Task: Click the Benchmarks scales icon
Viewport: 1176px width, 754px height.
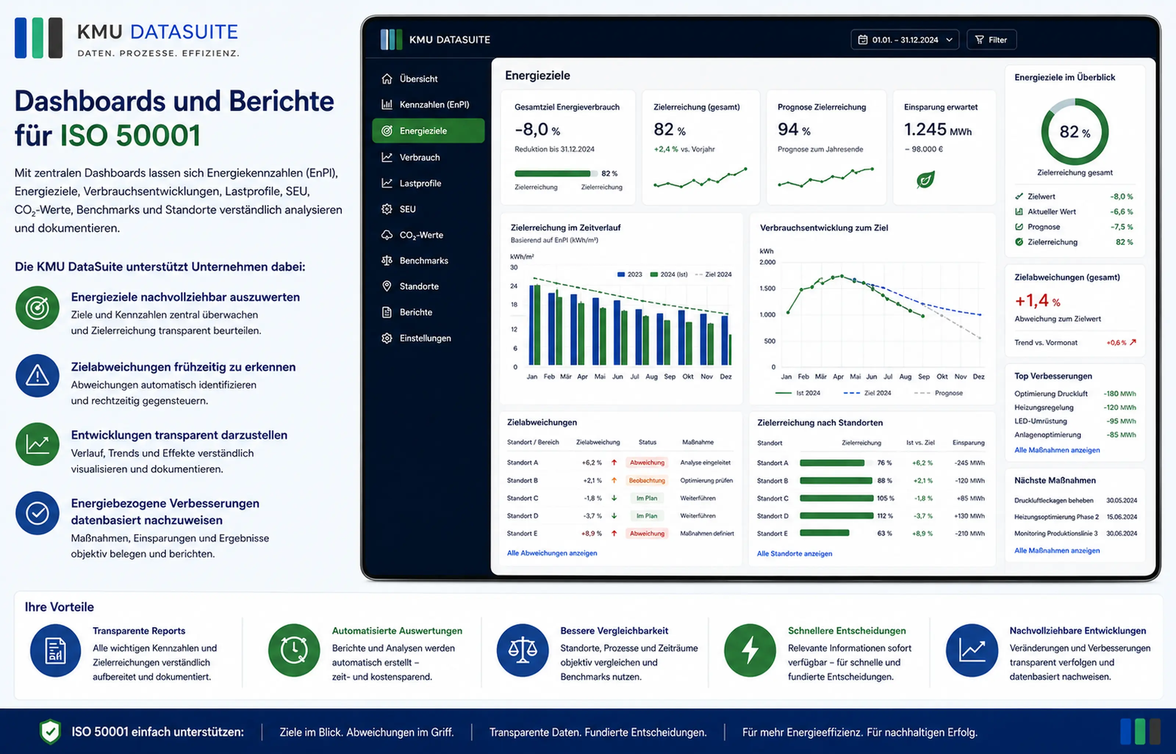Action: pyautogui.click(x=387, y=261)
